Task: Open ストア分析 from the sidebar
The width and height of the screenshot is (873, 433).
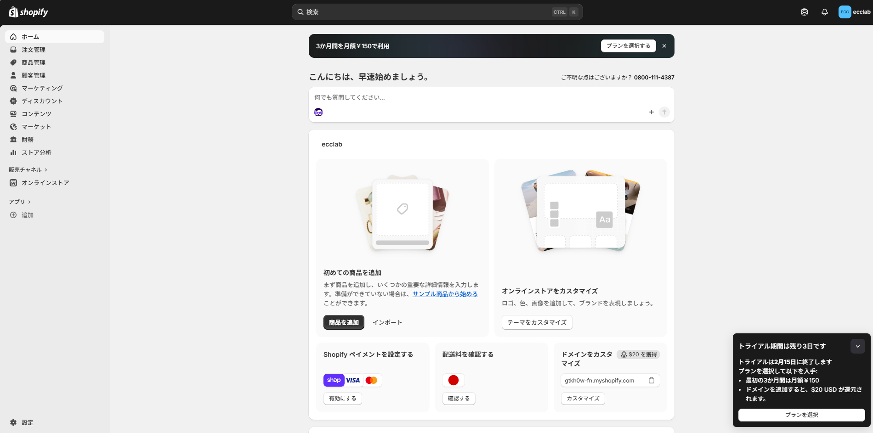Action: [36, 152]
